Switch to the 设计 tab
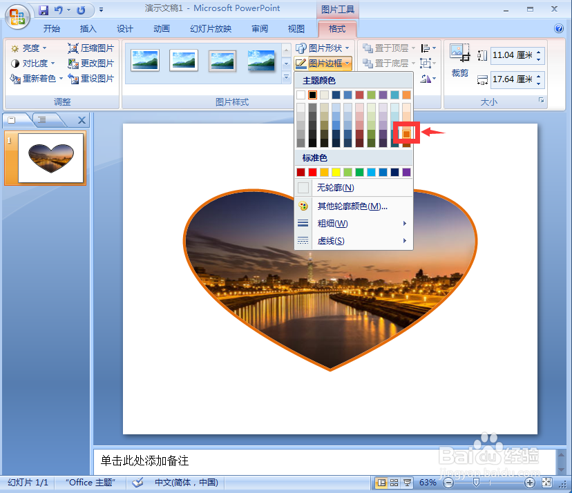The image size is (572, 493). point(125,28)
